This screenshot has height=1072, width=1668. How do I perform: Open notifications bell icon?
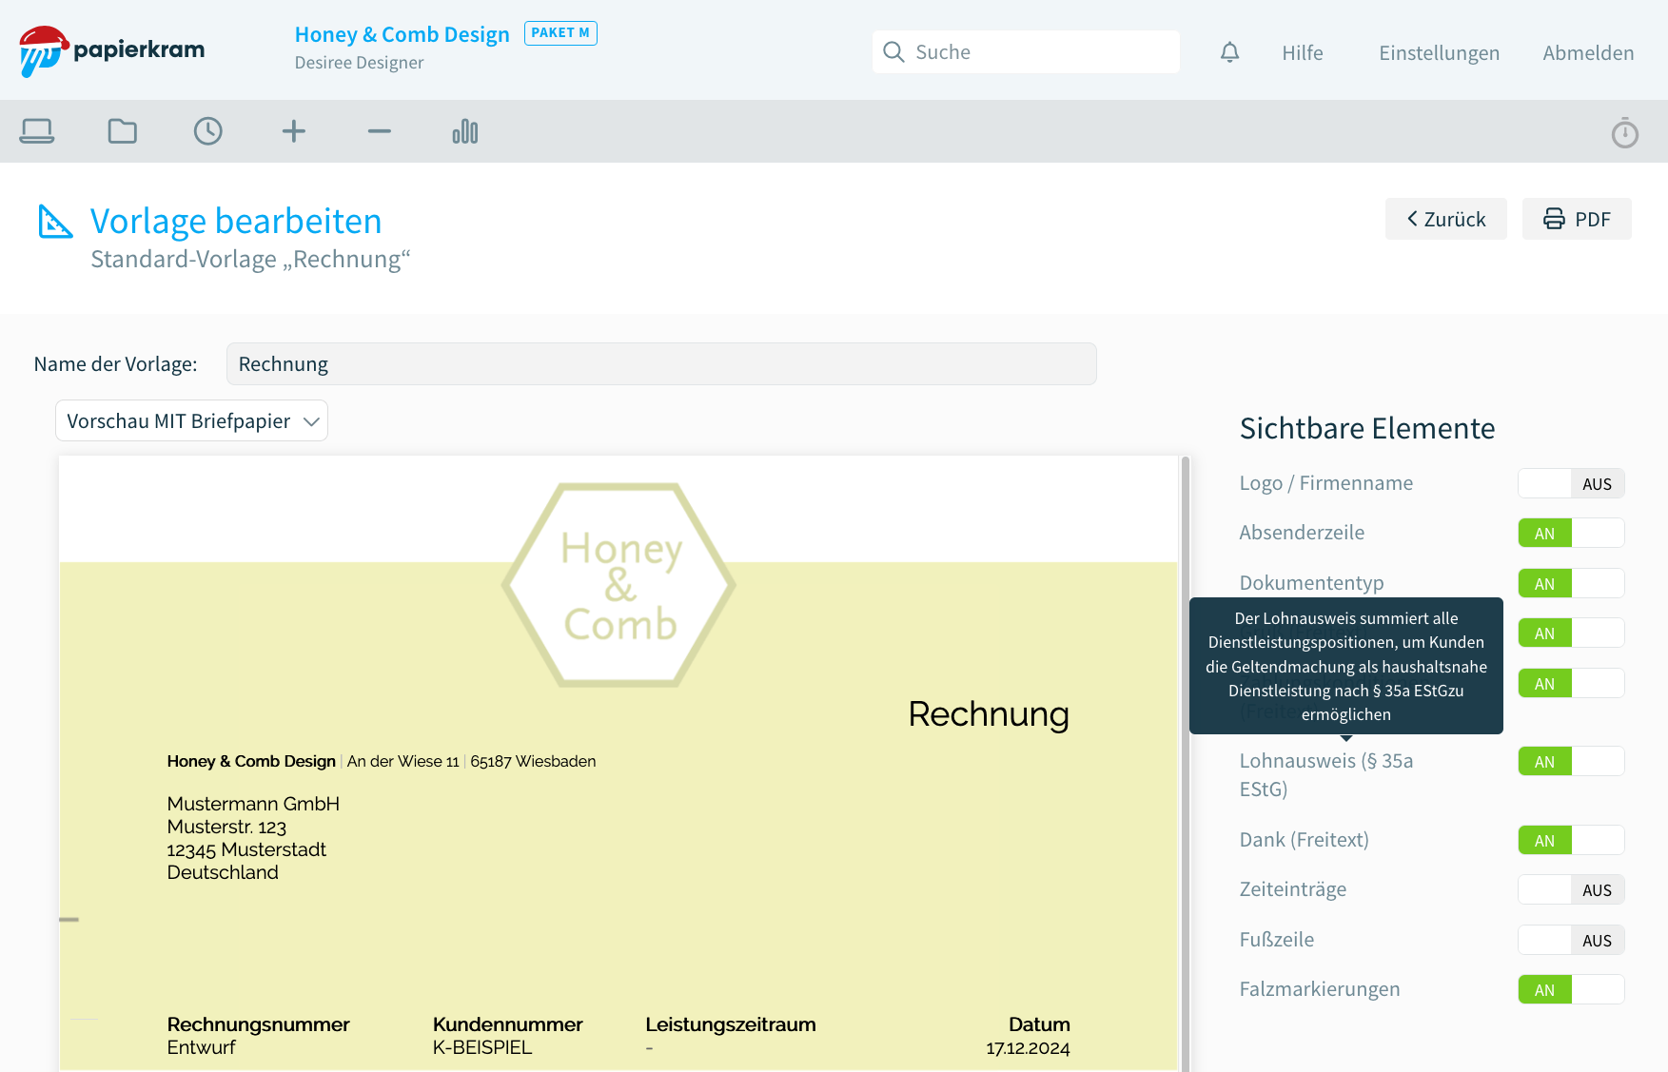[x=1230, y=52]
